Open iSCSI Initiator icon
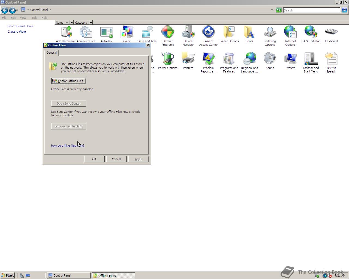Screen dimensions: 349x279 (311, 34)
